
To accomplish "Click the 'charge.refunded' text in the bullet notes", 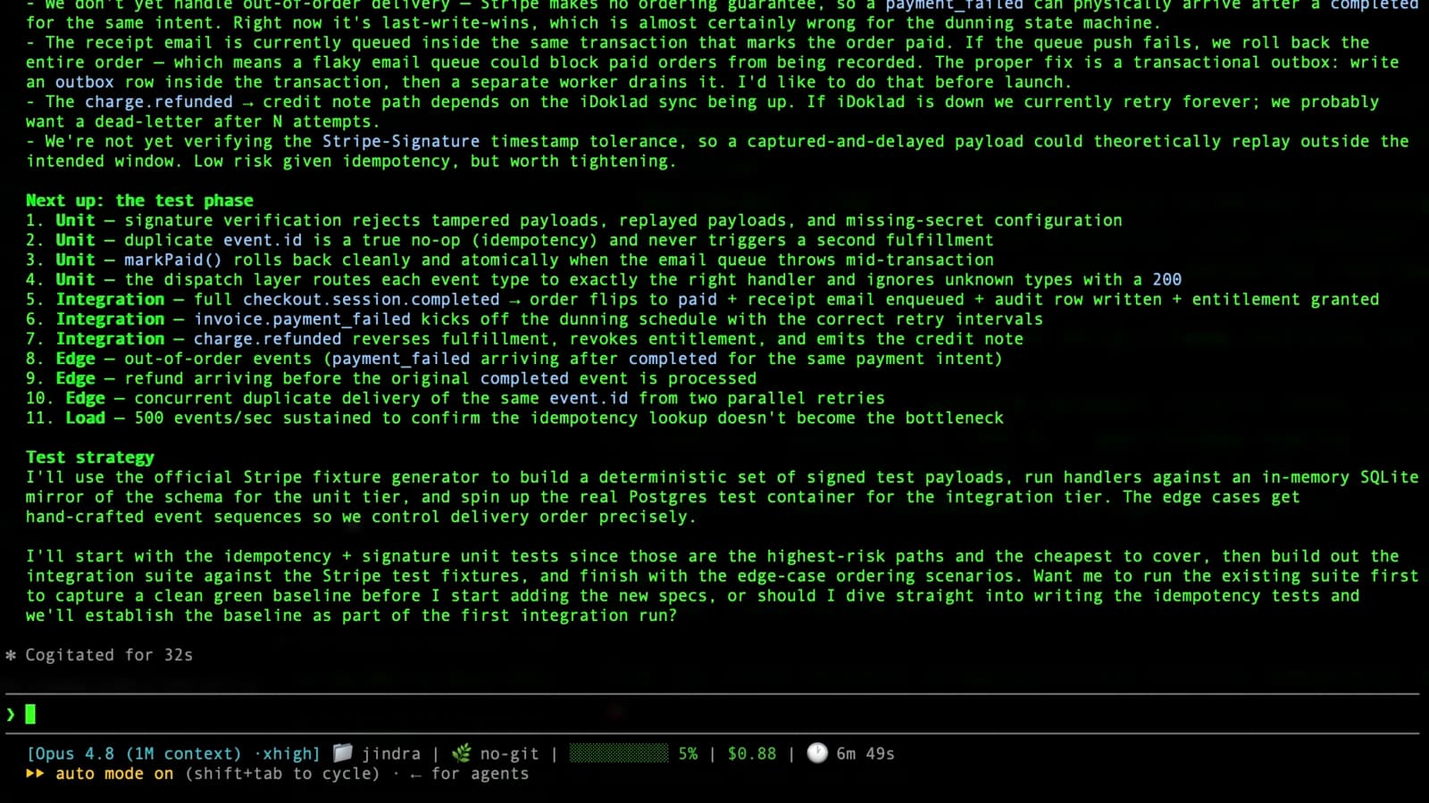I will 158,102.
